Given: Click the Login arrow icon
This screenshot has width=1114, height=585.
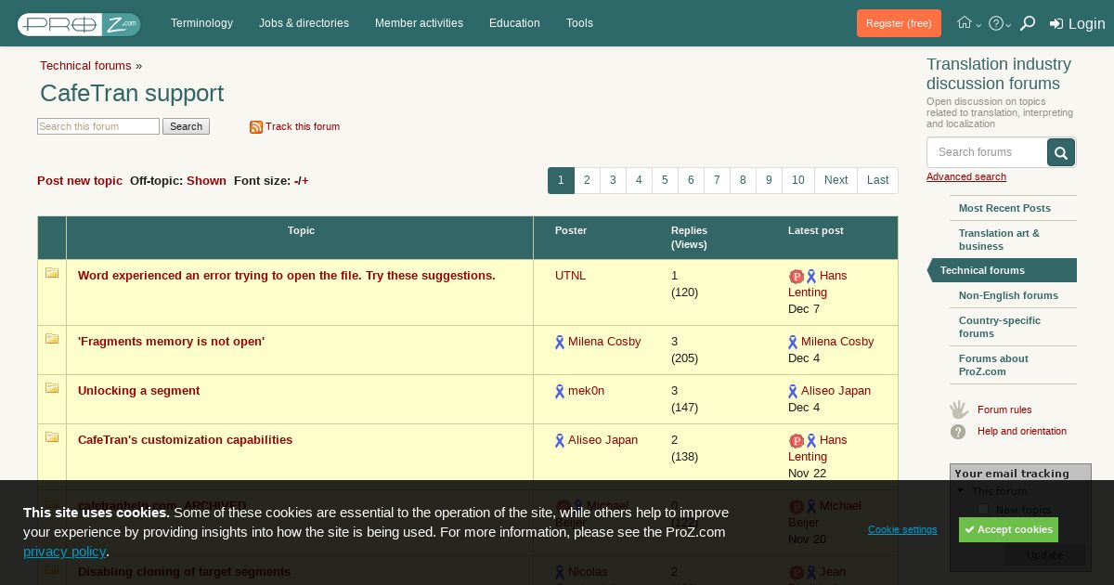Looking at the screenshot, I should [1056, 24].
